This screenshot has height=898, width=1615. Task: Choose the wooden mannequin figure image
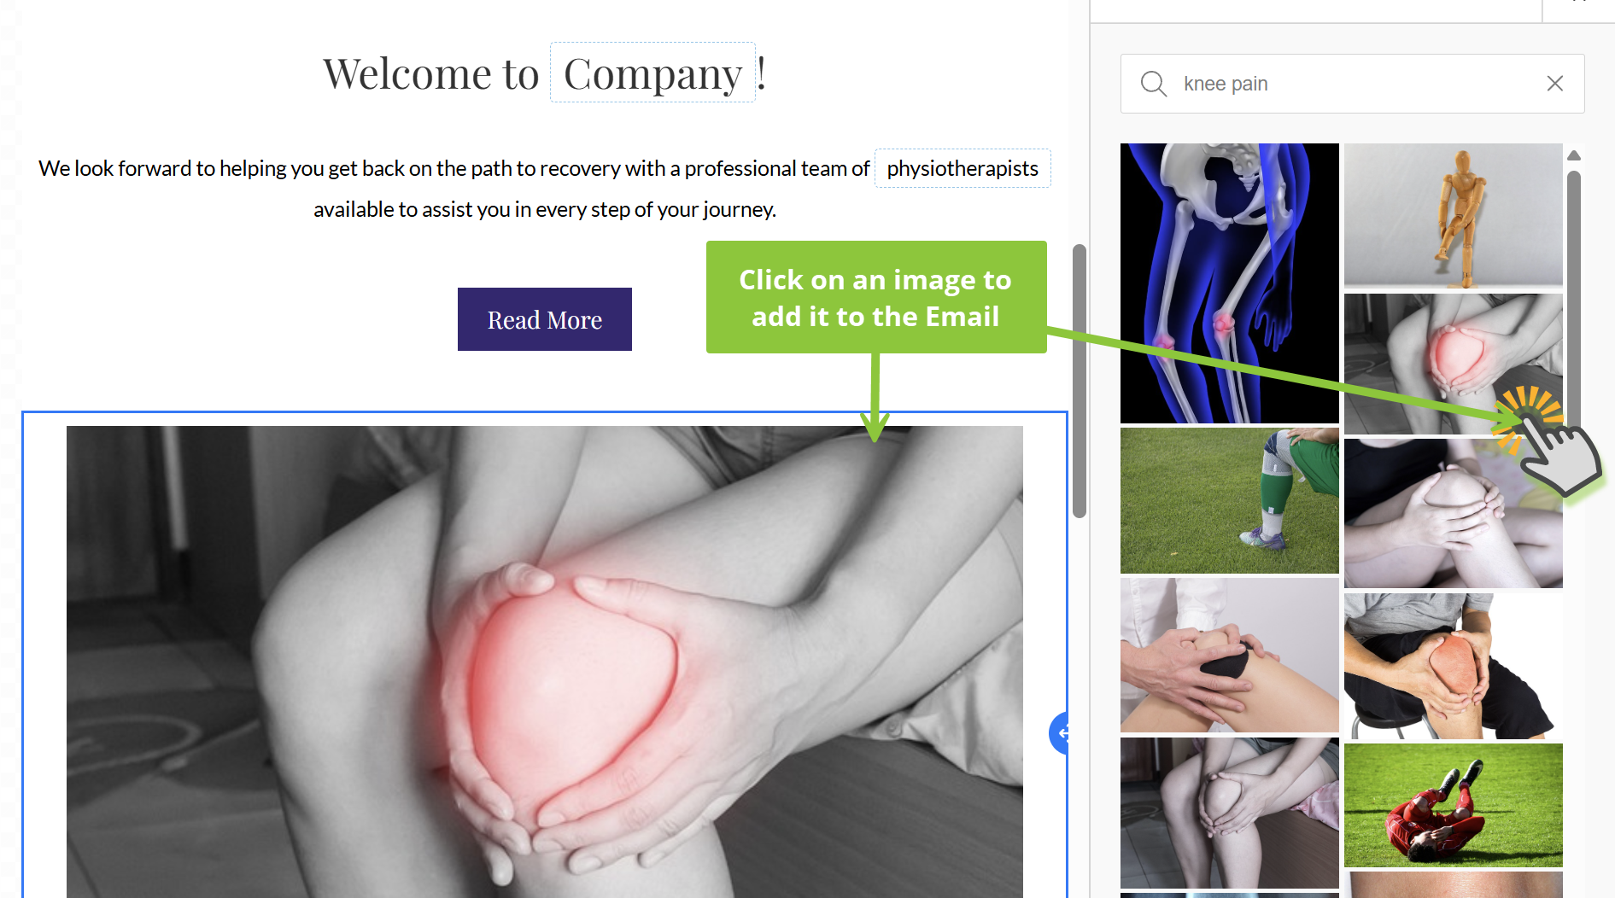(1453, 215)
